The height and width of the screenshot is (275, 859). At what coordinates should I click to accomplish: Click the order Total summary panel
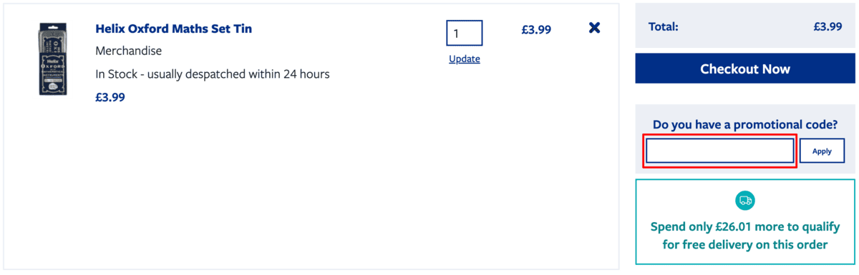point(745,27)
